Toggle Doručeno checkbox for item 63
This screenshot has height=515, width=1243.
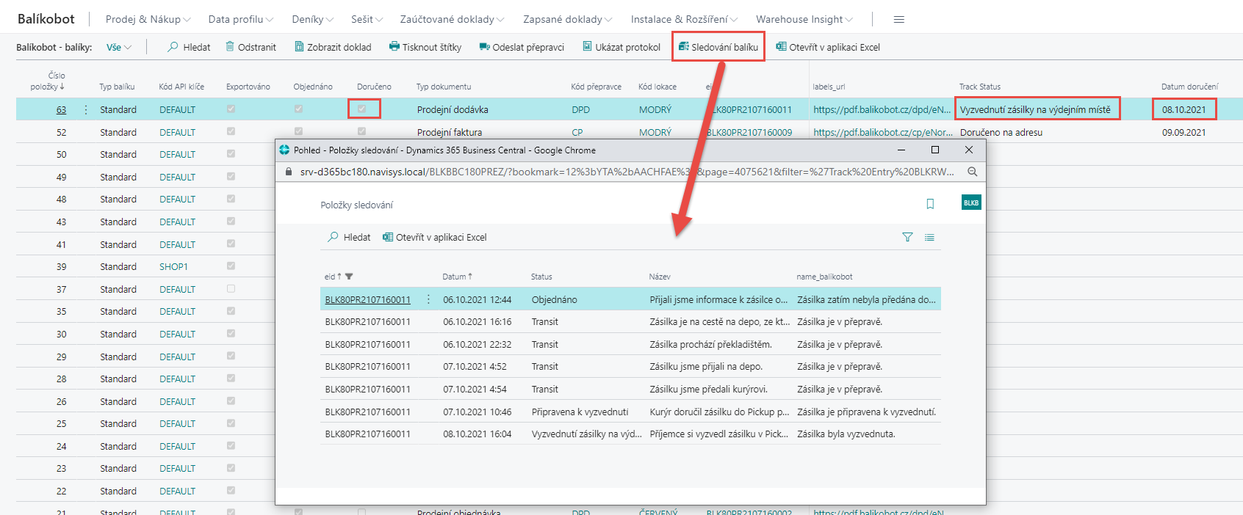(361, 109)
